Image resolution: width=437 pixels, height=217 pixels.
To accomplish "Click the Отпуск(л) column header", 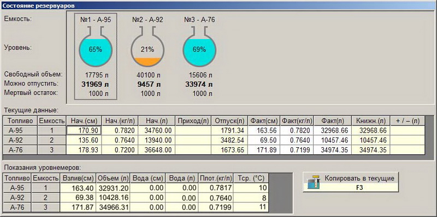I will [x=229, y=120].
